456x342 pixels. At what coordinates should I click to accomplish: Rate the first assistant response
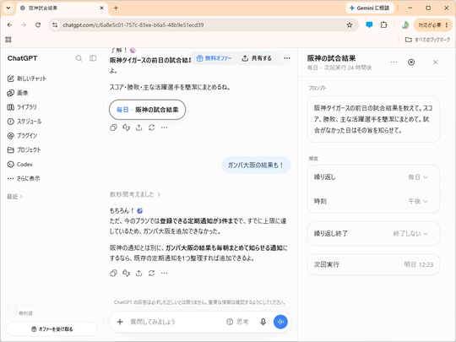[126, 128]
